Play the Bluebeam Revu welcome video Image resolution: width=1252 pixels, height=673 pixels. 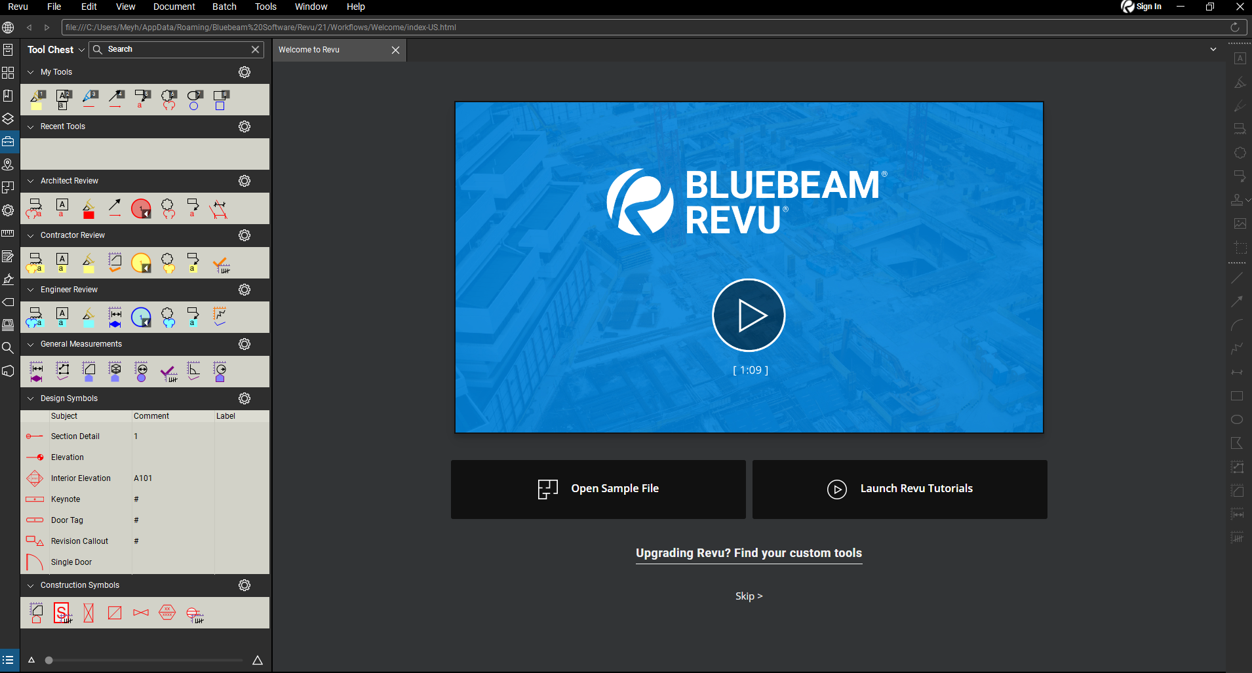[x=749, y=315]
